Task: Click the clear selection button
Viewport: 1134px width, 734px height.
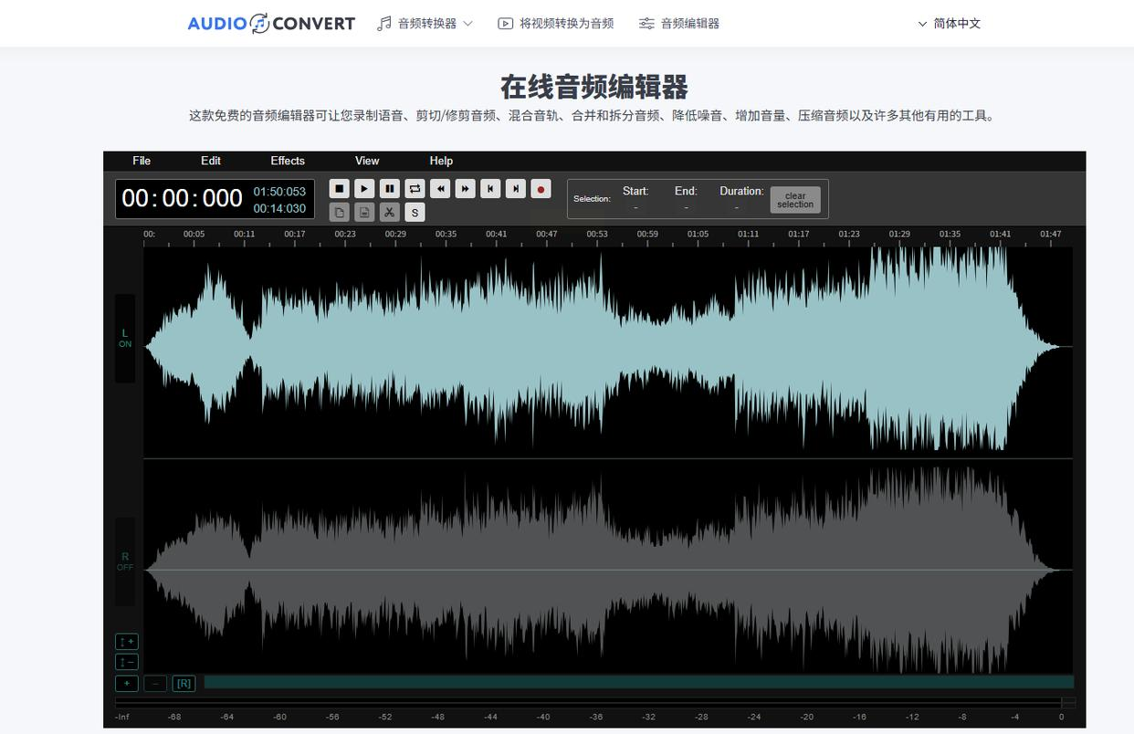Action: click(x=794, y=200)
